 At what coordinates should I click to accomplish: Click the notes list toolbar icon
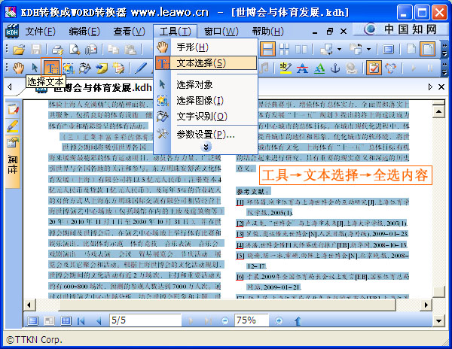coord(118,68)
